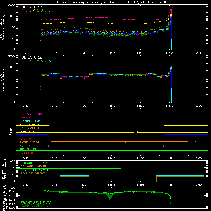Viewport: 211px width, 211px height.
Task: Select detector 6 legend number in front segments plot
Action: [42, 11]
